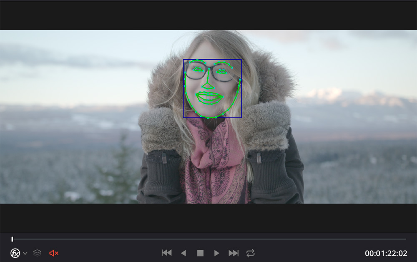The image size is (417, 262).
Task: Unmute audio with the red speaker icon
Action: coord(53,253)
